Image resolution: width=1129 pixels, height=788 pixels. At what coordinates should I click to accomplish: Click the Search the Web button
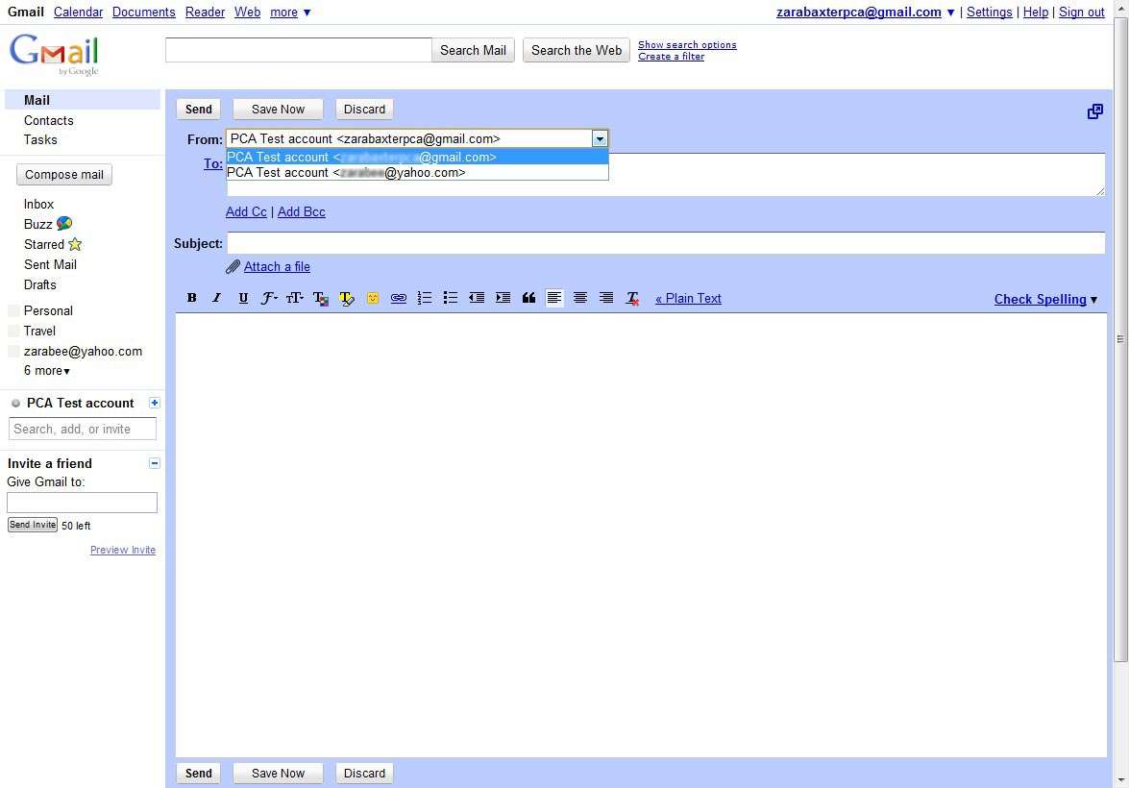pyautogui.click(x=577, y=50)
